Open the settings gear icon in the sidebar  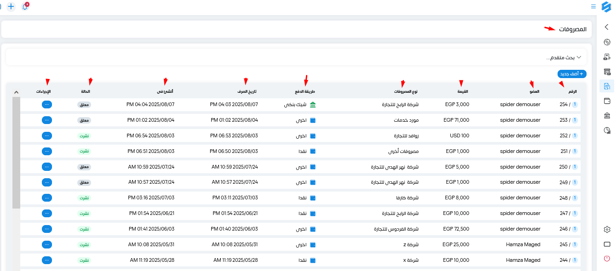pyautogui.click(x=607, y=229)
